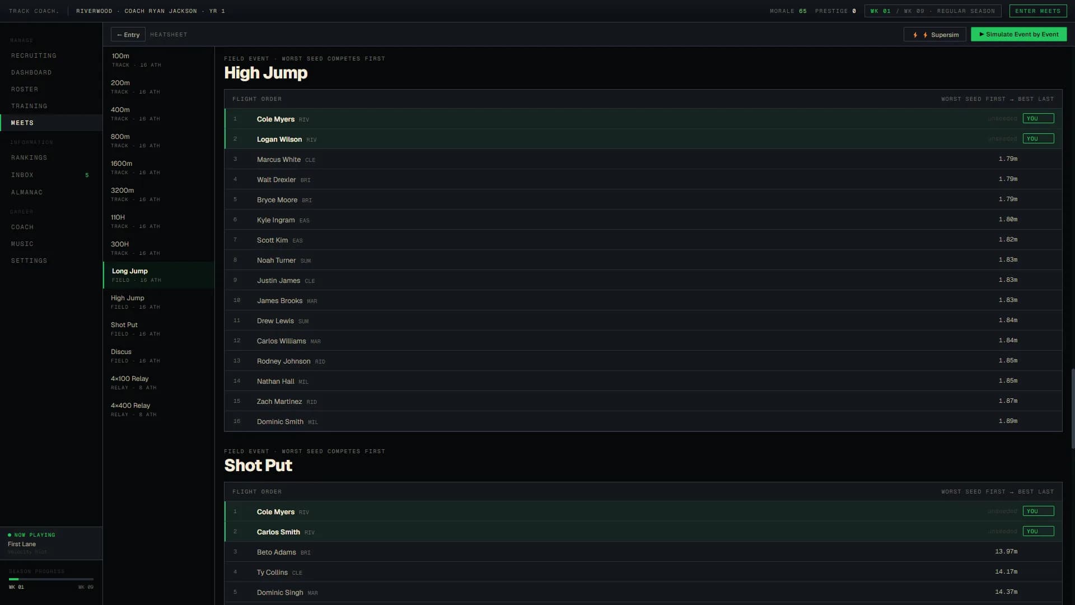This screenshot has height=605, width=1075.
Task: Open the Inbox with 5 messages
Action: tap(51, 175)
